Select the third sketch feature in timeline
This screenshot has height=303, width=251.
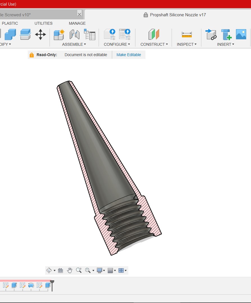[40, 285]
